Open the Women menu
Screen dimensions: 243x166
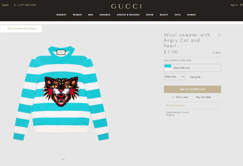pos(77,15)
